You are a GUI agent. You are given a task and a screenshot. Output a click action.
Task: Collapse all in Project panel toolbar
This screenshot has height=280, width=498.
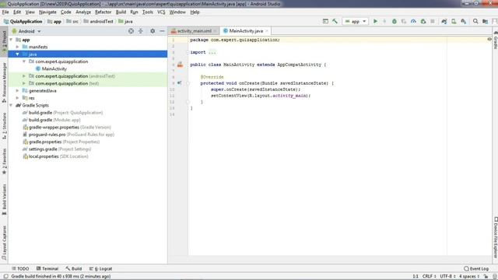[140, 31]
